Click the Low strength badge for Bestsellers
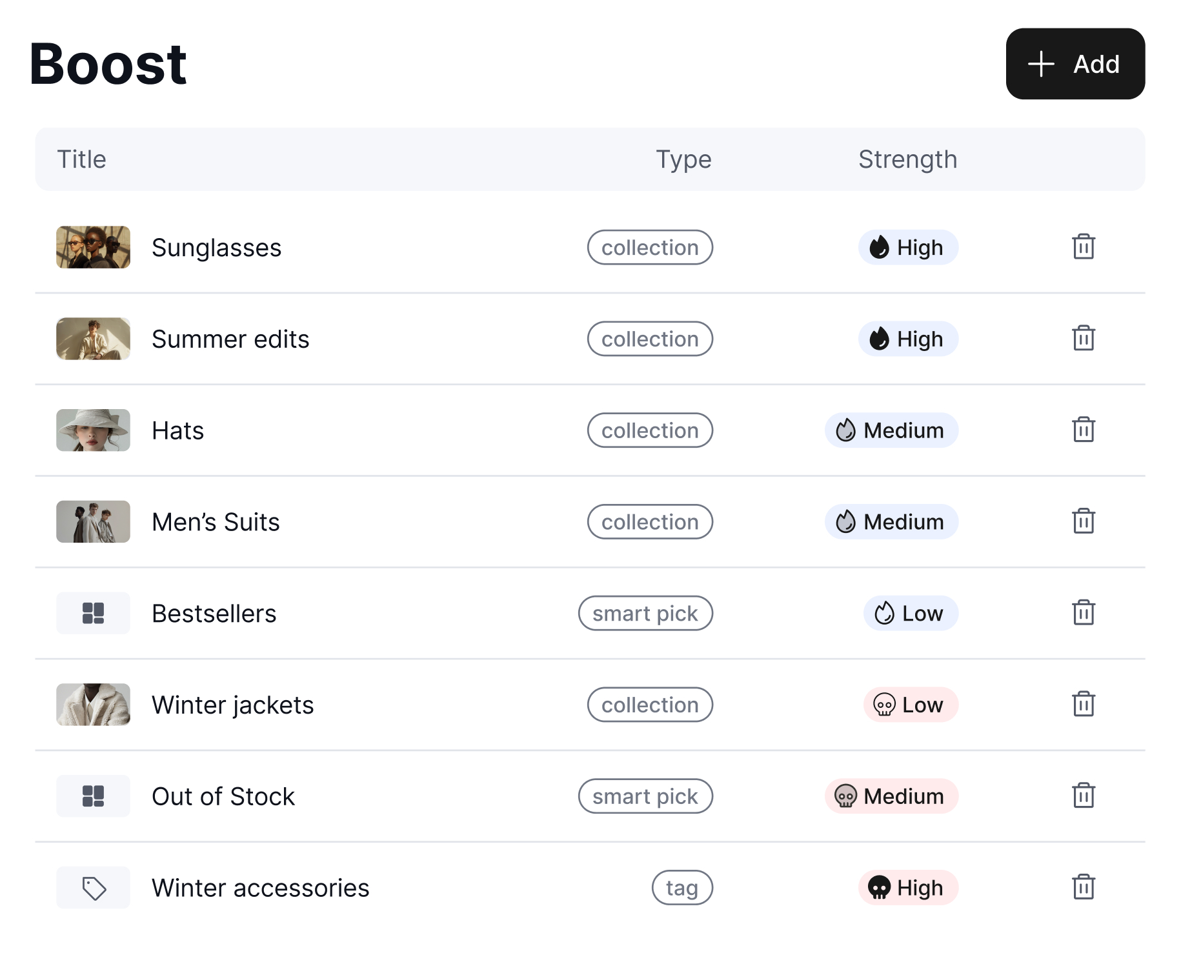Image resolution: width=1181 pixels, height=964 pixels. tap(911, 613)
